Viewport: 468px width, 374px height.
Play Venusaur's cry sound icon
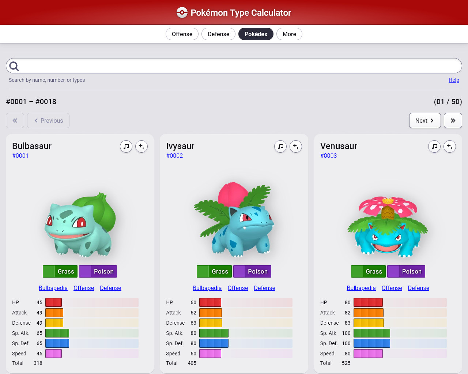coord(434,146)
